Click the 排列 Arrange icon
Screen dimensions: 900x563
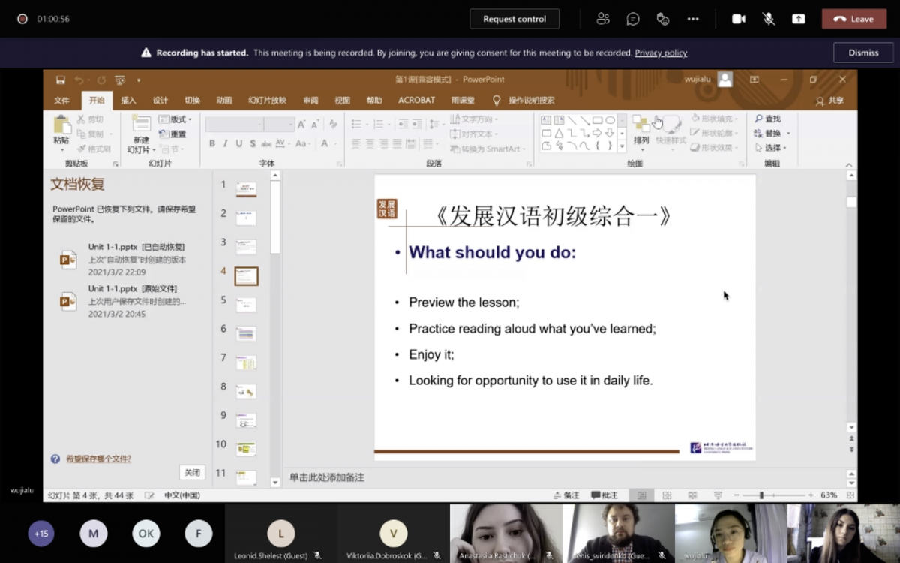[641, 130]
